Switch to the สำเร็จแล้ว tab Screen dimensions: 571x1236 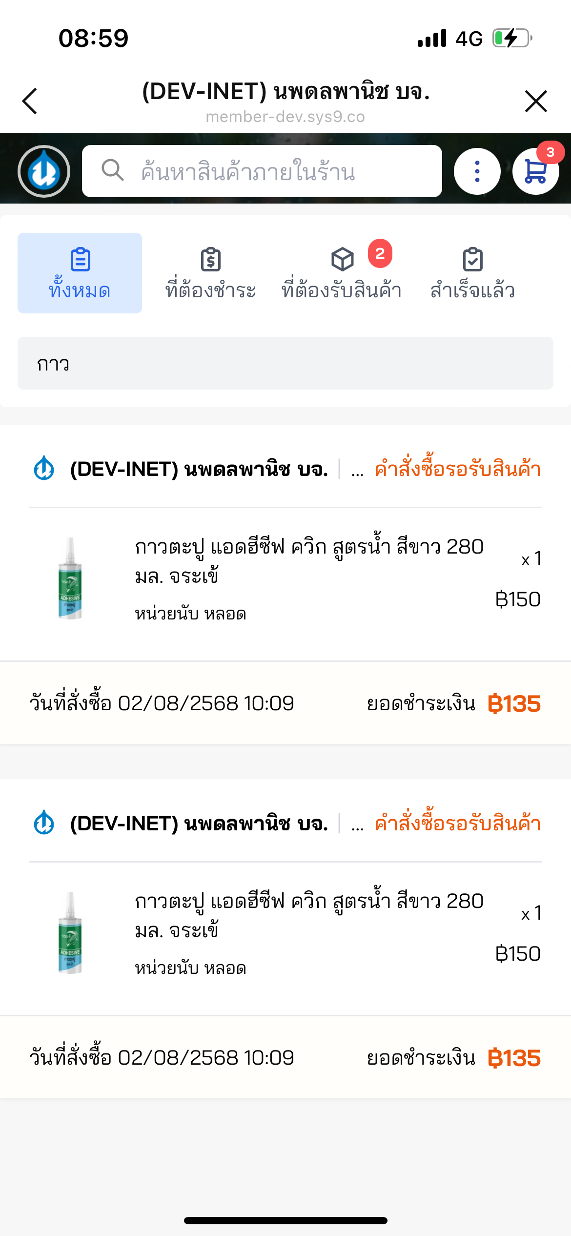coord(472,273)
